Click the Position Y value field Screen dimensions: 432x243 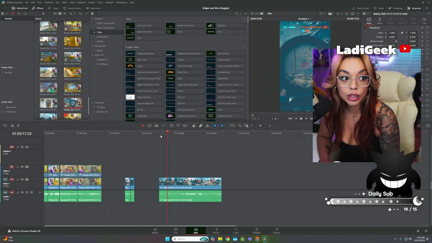[412, 37]
